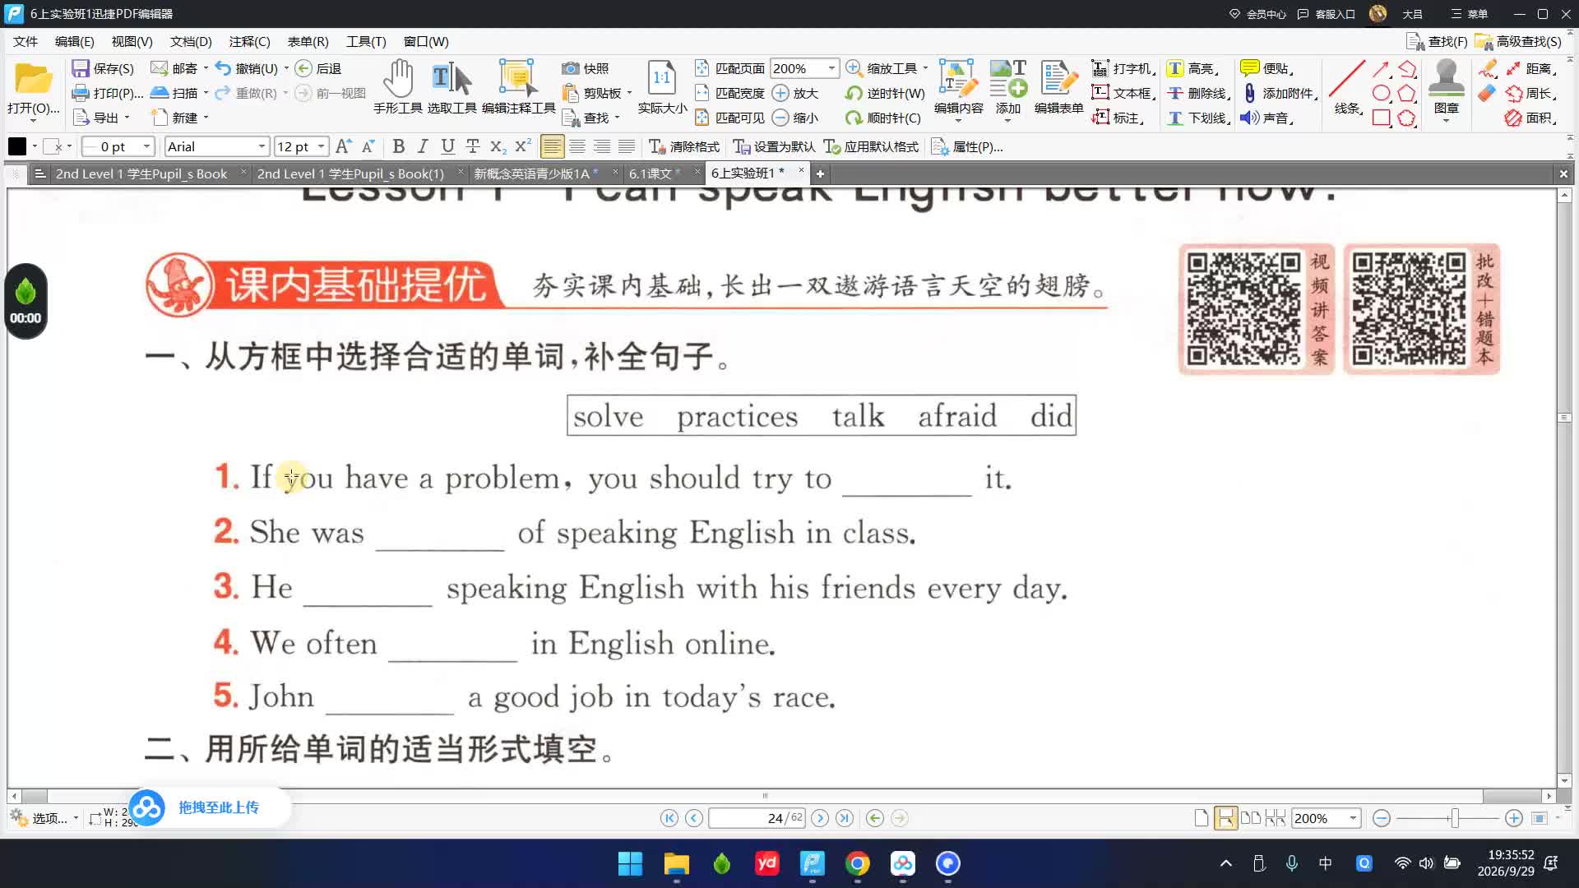Expand the Arial font name dropdown
1579x888 pixels.
point(262,146)
